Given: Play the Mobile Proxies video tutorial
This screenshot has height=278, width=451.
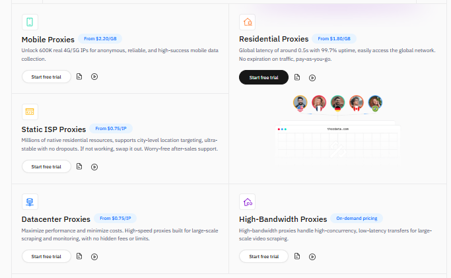Looking at the screenshot, I should (x=95, y=77).
